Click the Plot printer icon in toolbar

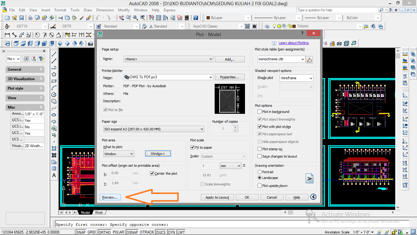click(x=30, y=18)
